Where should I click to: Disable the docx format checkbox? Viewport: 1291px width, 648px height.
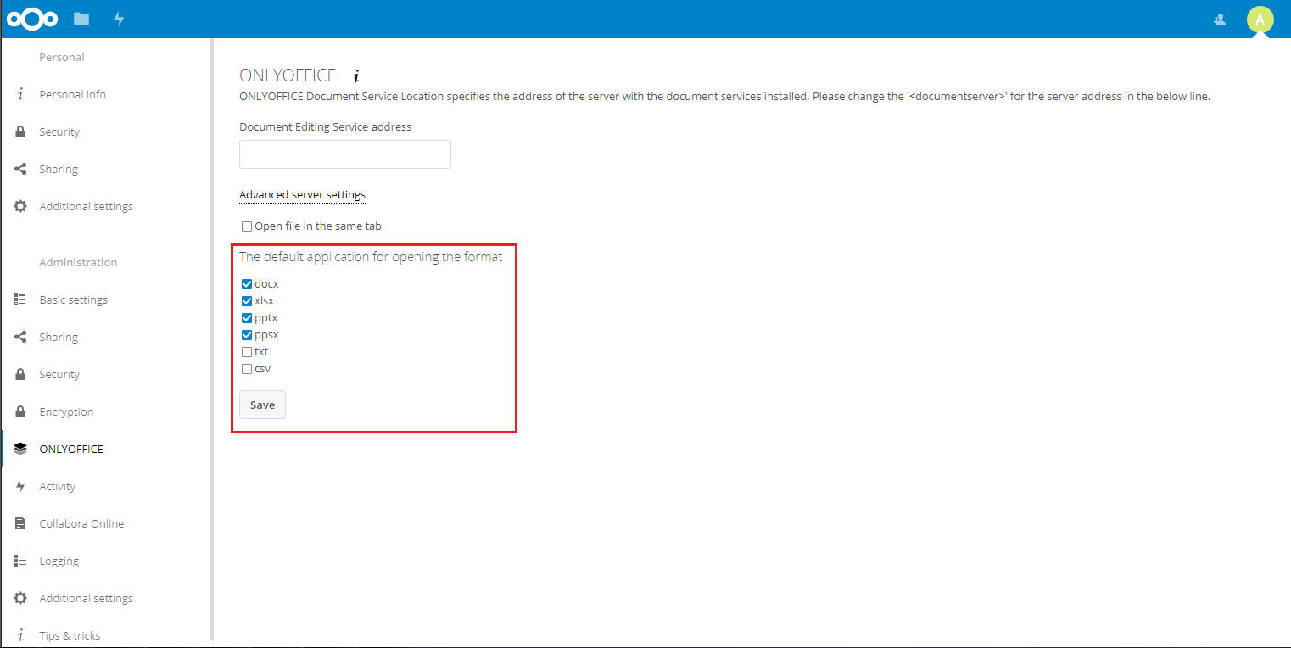[x=247, y=283]
